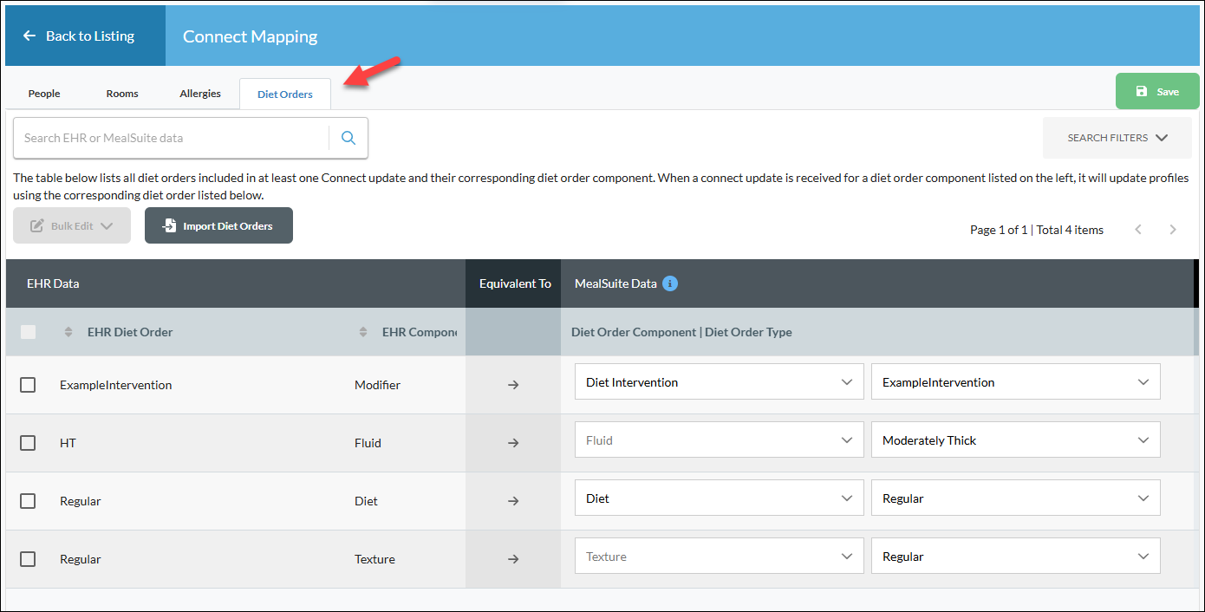This screenshot has width=1205, height=612.
Task: Switch to the Rooms tab
Action: [x=122, y=94]
